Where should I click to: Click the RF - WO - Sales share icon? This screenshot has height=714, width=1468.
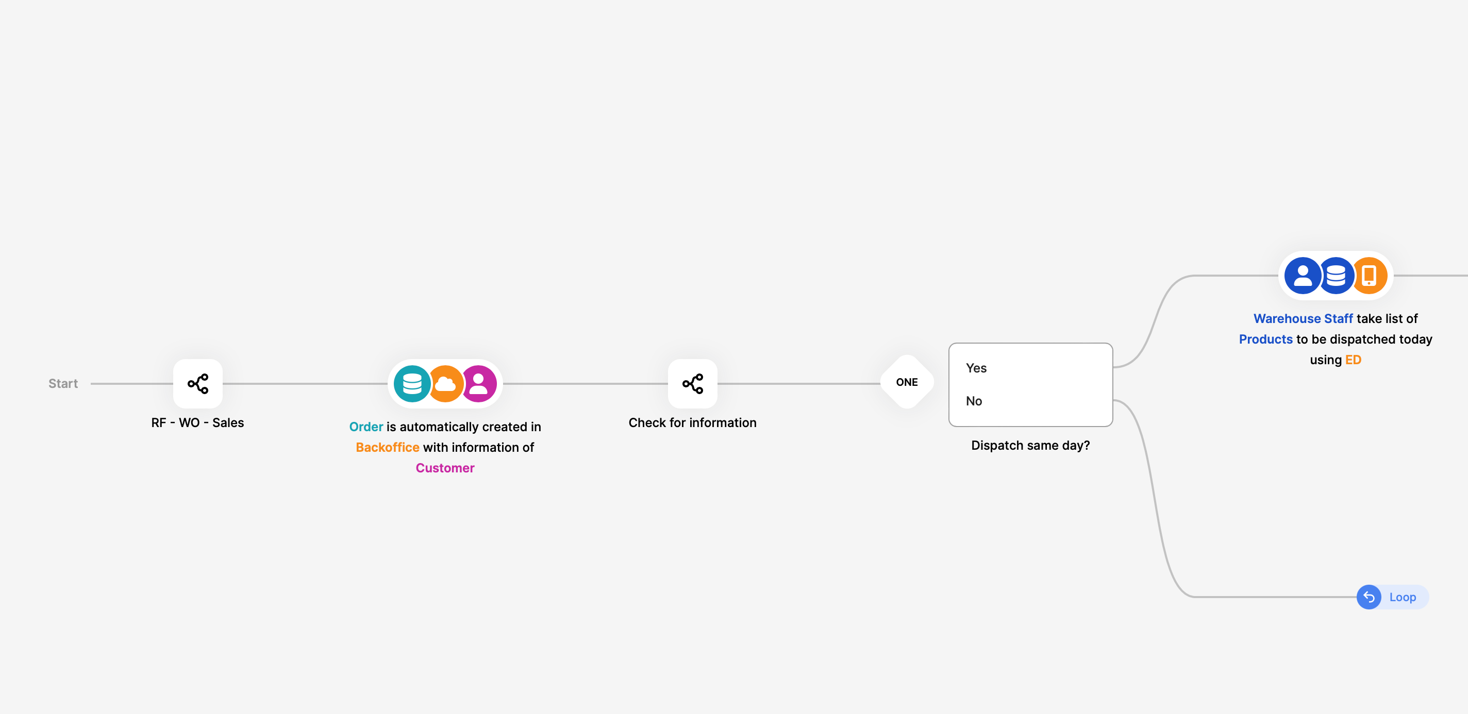(x=197, y=383)
